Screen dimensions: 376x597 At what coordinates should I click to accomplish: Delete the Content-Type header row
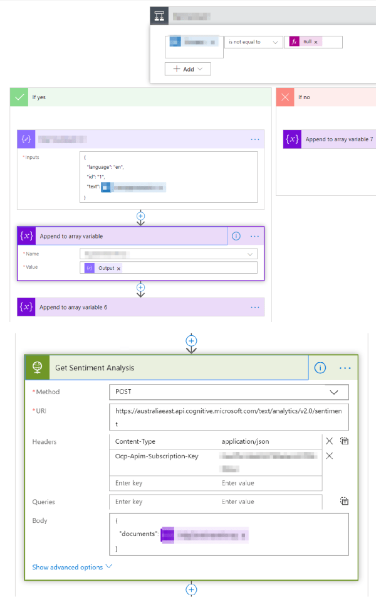(329, 441)
